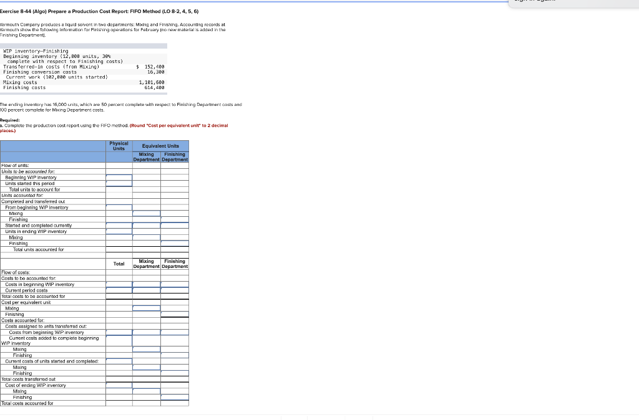Click Costs in beginning WIP inventory total cell
Screen dimensions: 639x420
coord(119,285)
